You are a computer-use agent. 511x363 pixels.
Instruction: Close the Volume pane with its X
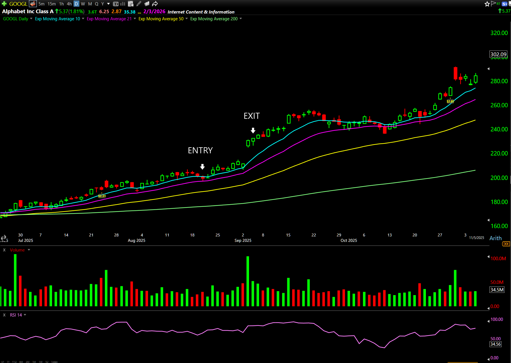tap(4, 250)
